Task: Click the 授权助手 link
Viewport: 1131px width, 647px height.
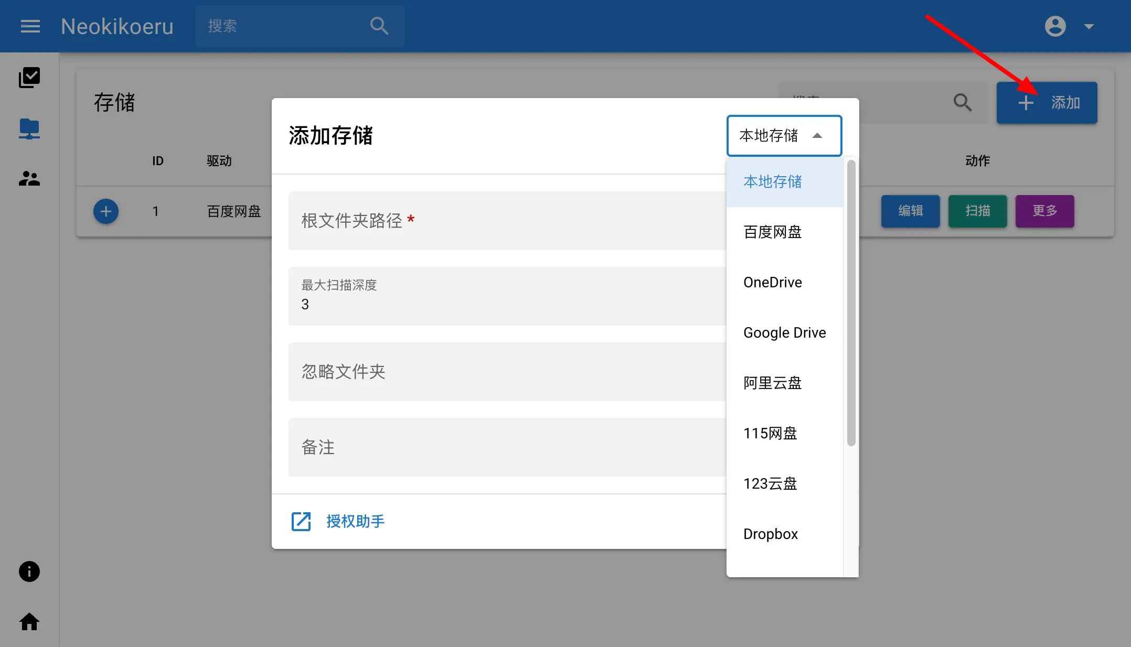Action: click(355, 521)
